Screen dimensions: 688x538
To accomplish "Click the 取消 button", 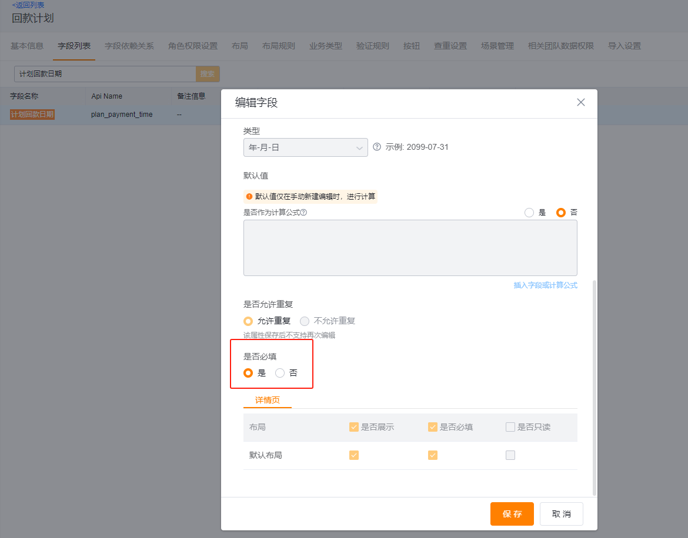I will click(561, 514).
